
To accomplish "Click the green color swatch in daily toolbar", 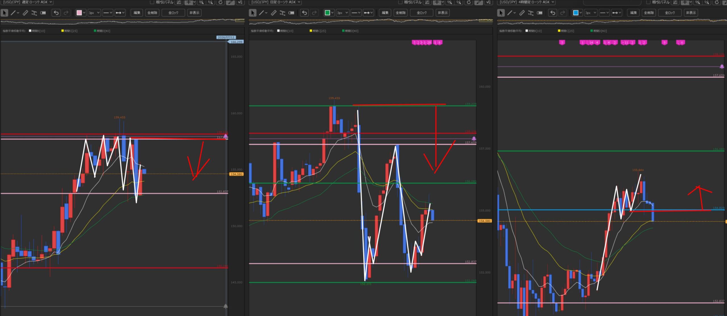I will click(327, 13).
